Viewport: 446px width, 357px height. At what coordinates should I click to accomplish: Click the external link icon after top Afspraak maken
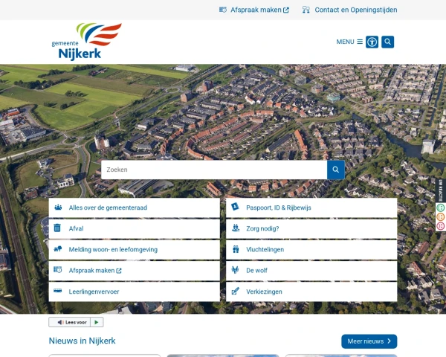[286, 10]
